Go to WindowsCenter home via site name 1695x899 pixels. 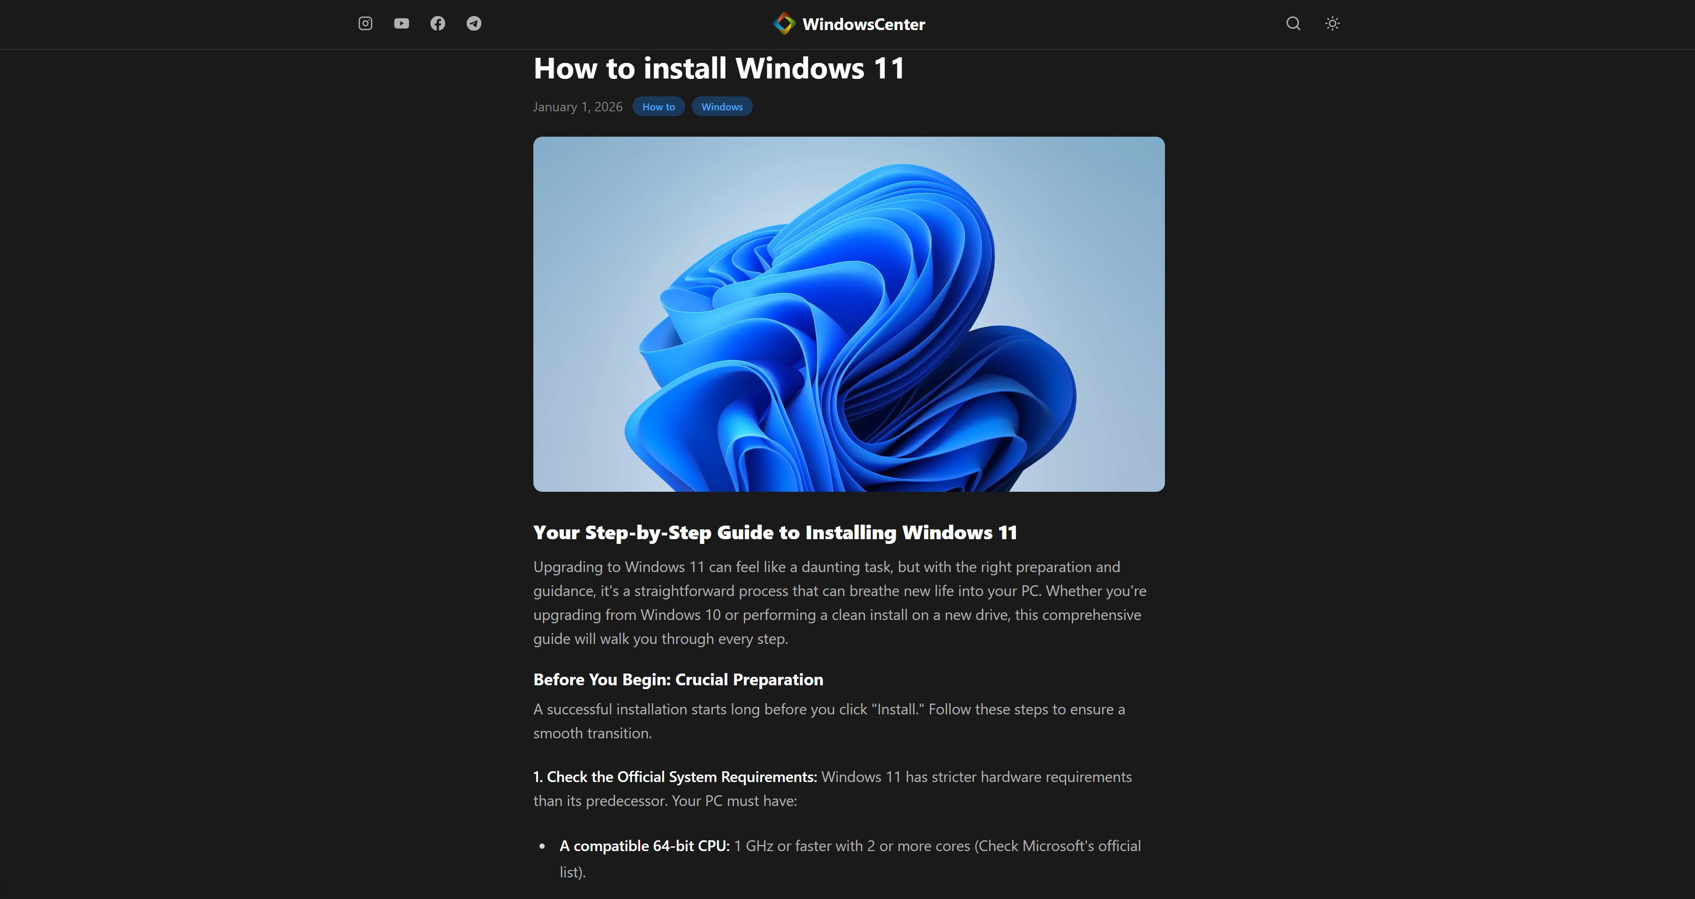(x=863, y=24)
